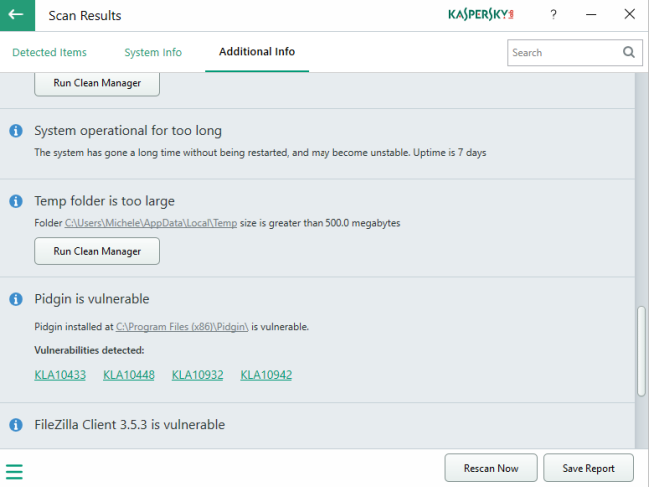Image resolution: width=649 pixels, height=487 pixels.
Task: Open vulnerability link KLA10932
Action: click(198, 375)
